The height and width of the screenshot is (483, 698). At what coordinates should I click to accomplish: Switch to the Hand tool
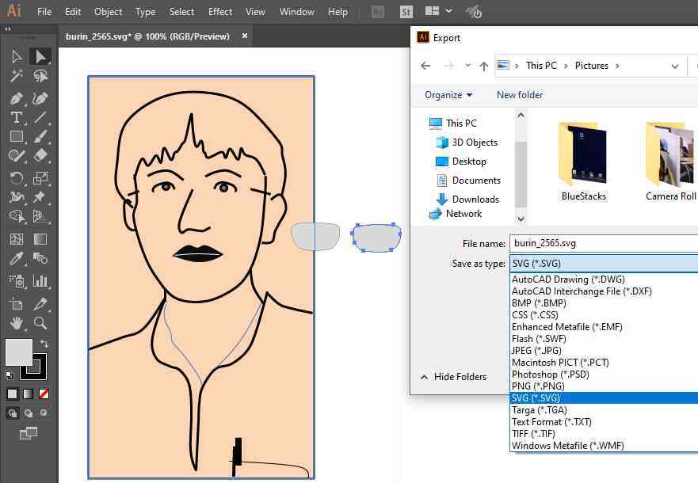point(16,322)
